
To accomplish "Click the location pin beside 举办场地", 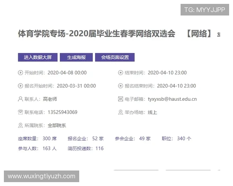I will pyautogui.click(x=120, y=112).
